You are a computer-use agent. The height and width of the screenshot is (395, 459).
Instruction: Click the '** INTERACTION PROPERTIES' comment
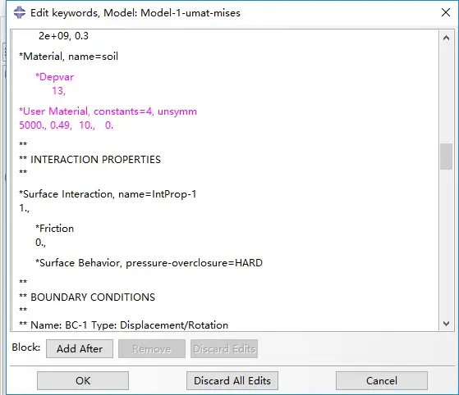[x=90, y=160]
